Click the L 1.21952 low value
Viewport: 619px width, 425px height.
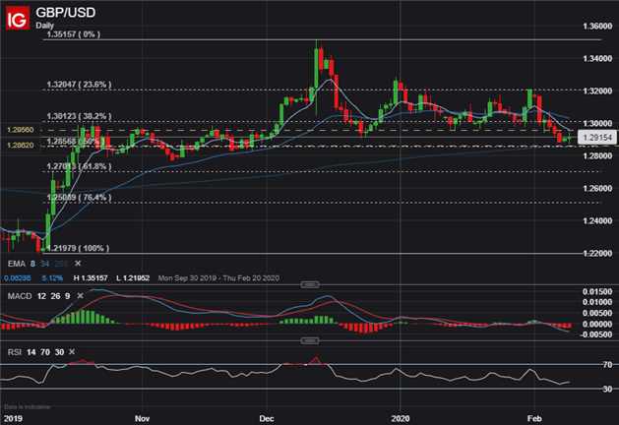pyautogui.click(x=133, y=278)
